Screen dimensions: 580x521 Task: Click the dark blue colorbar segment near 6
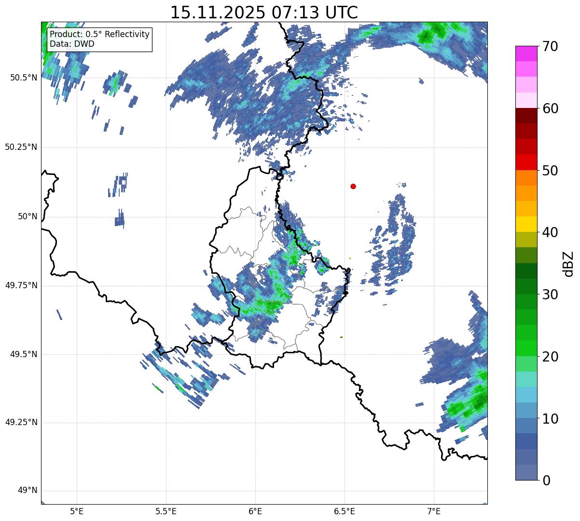(x=526, y=441)
